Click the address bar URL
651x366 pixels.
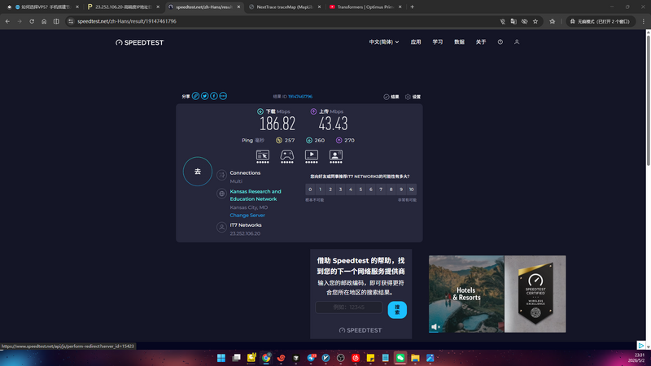(x=127, y=21)
